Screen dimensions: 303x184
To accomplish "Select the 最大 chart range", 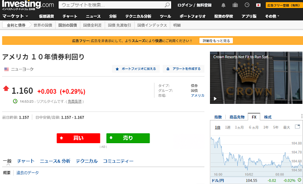I will click(286, 128).
